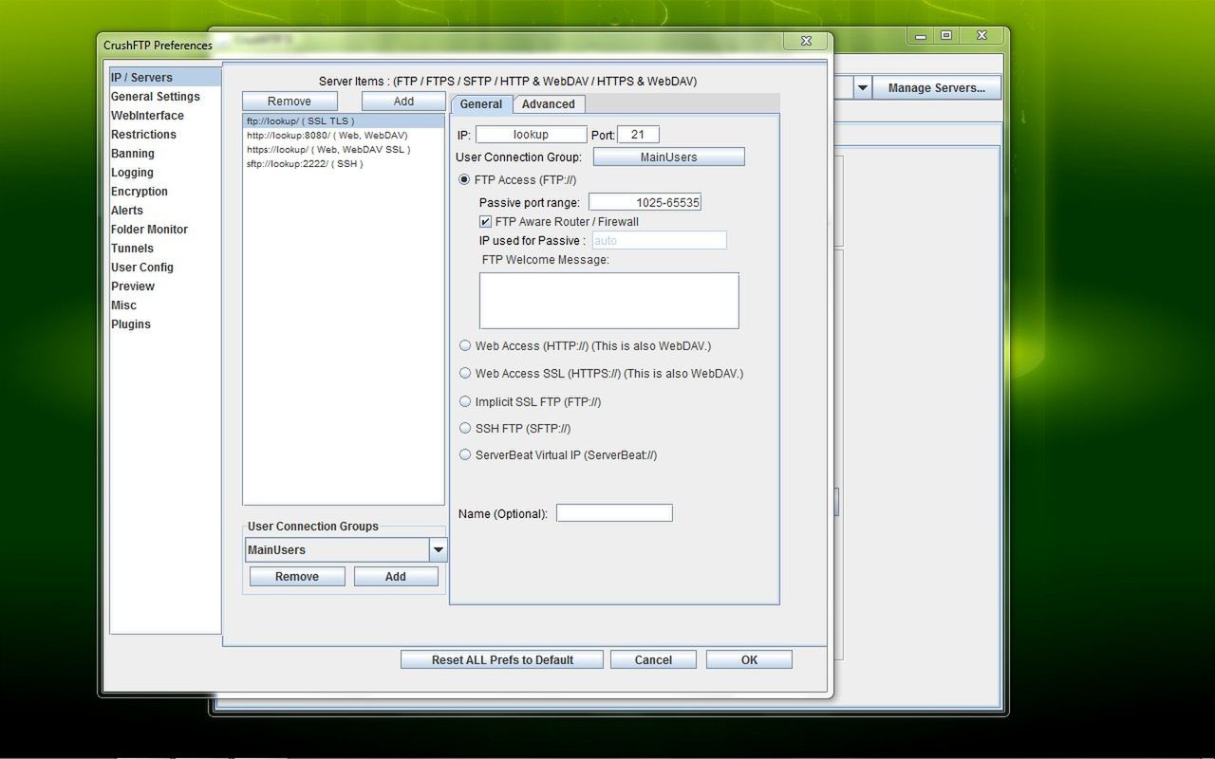Open WebInterface preferences section
This screenshot has width=1215, height=759.
point(147,116)
